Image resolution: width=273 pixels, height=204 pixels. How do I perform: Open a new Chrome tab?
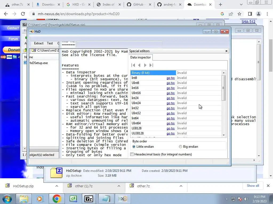(x=220, y=5)
